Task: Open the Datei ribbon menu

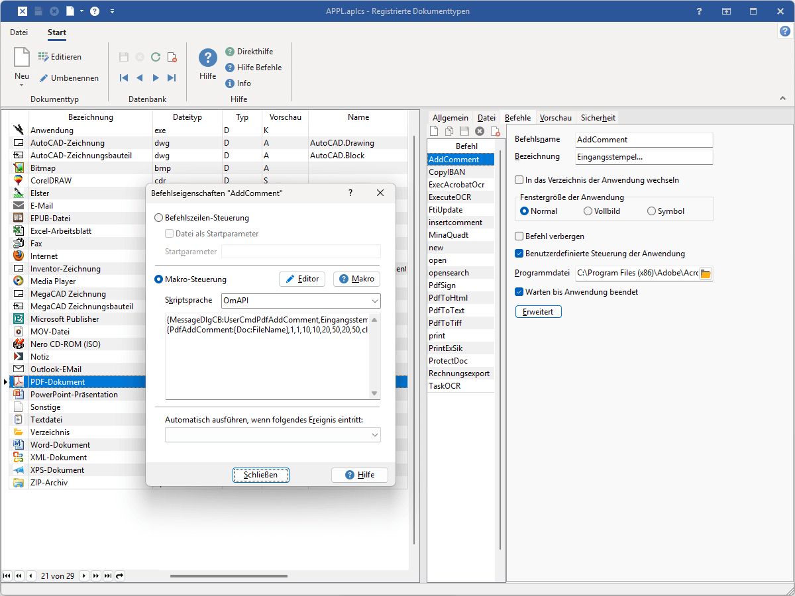Action: point(19,32)
